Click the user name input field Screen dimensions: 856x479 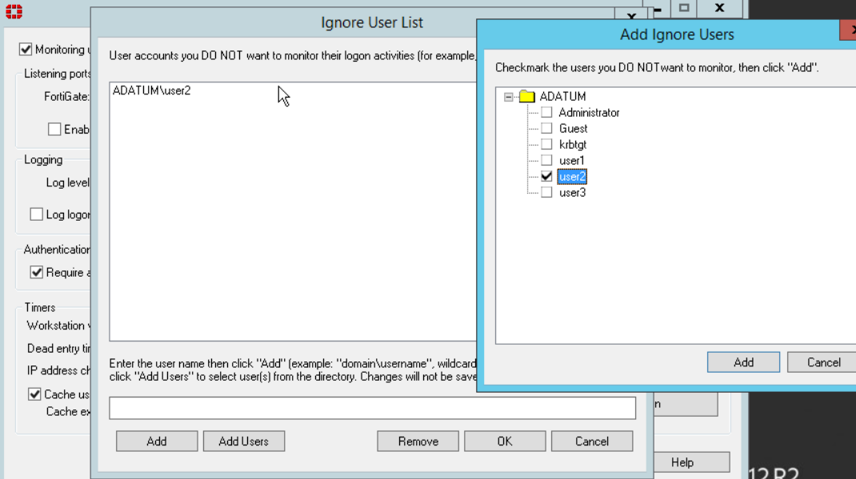tap(372, 408)
